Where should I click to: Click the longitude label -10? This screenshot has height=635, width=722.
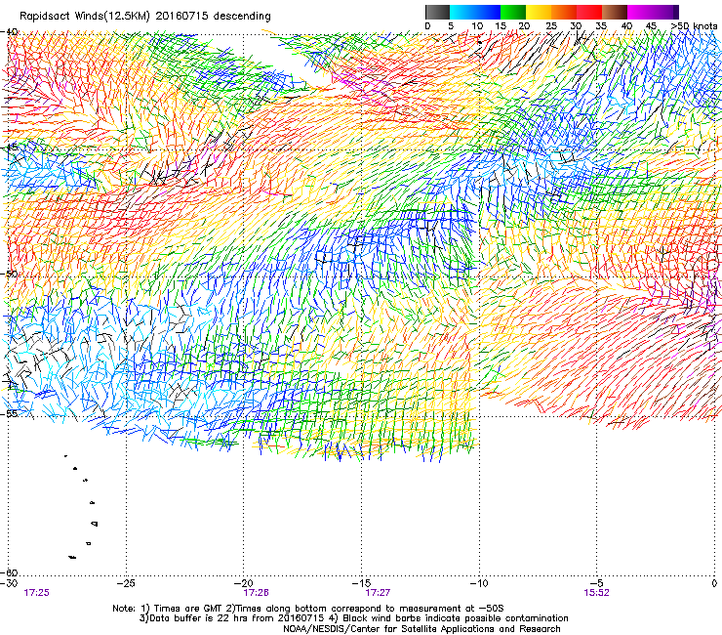coord(479,583)
